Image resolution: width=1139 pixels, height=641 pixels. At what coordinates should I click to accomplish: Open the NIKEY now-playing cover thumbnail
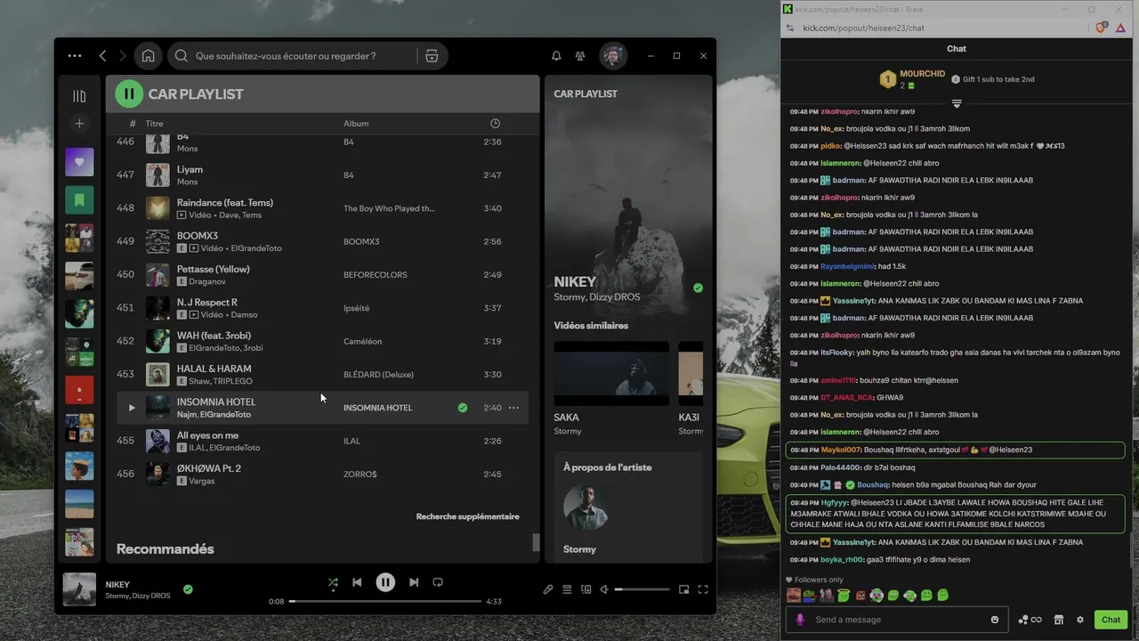click(79, 589)
